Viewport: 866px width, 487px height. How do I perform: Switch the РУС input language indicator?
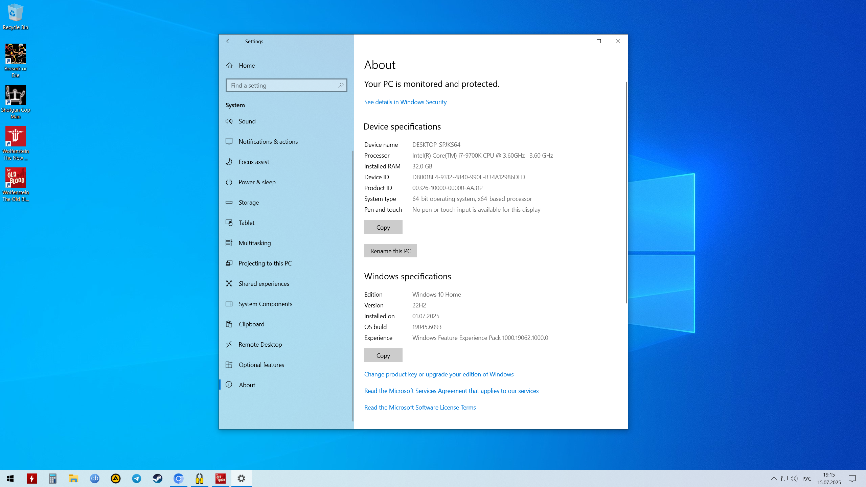(807, 479)
